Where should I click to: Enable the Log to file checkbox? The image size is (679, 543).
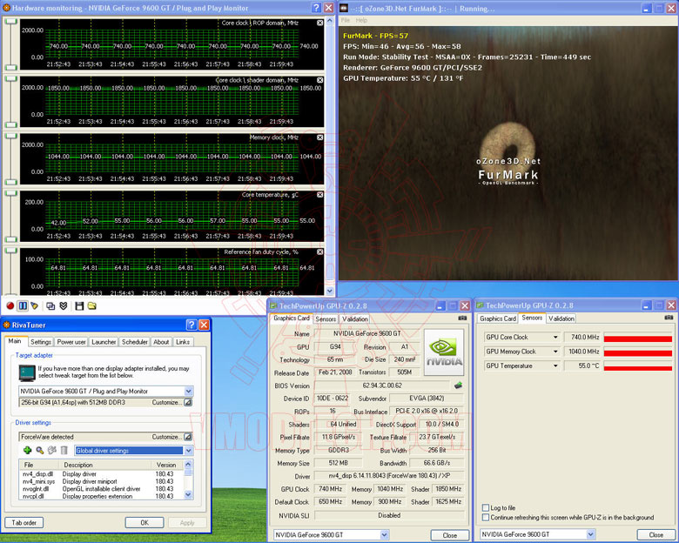coord(486,507)
